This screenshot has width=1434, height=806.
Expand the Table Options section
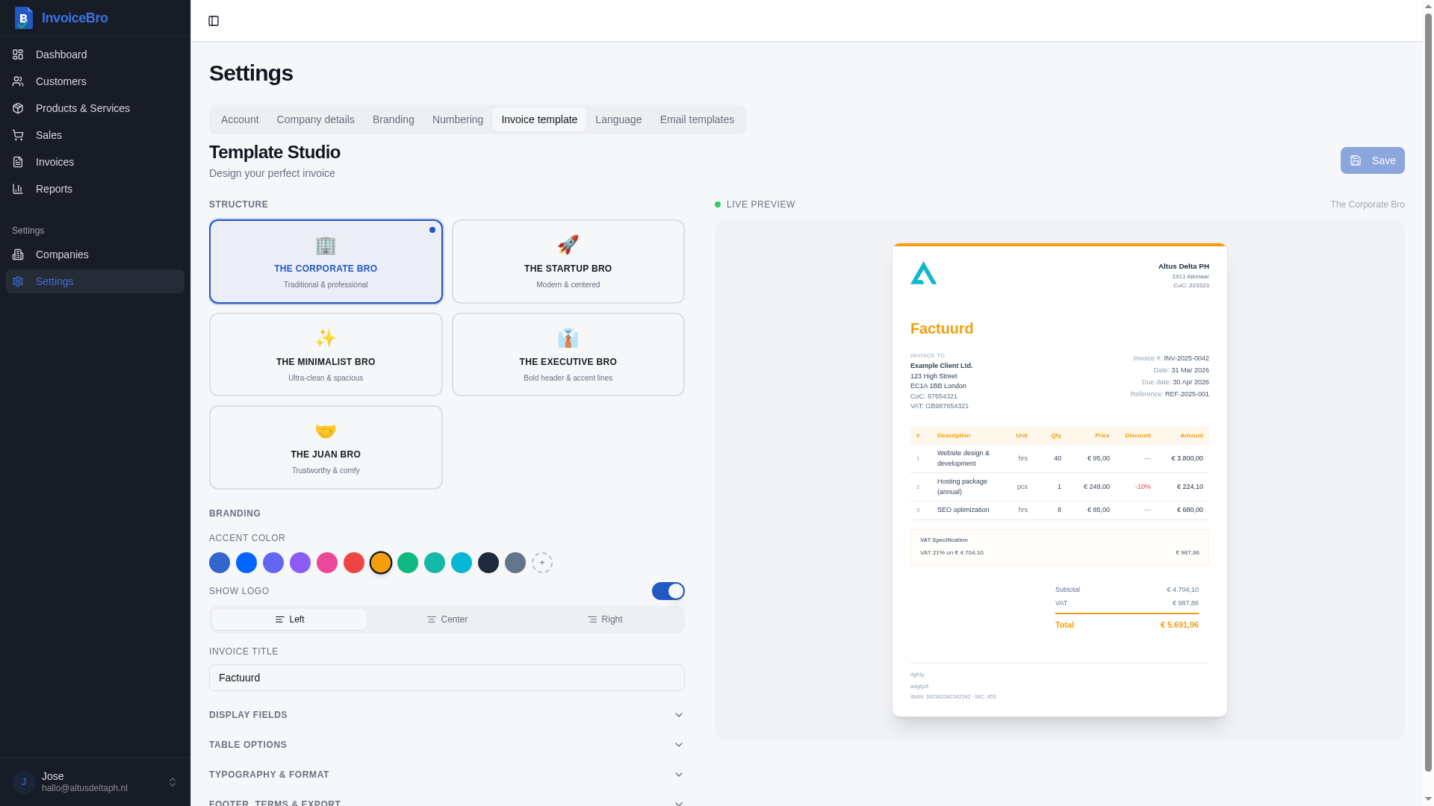point(447,745)
